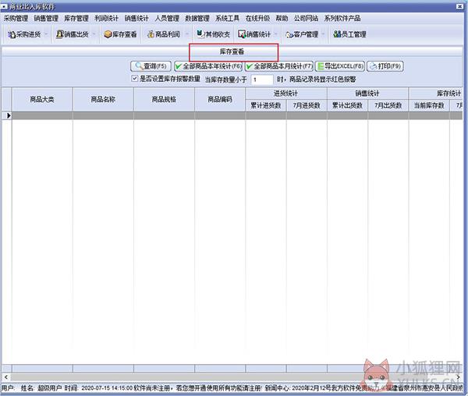This screenshot has height=396, width=468.
Task: Open the 数据管理 menu
Action: point(197,18)
